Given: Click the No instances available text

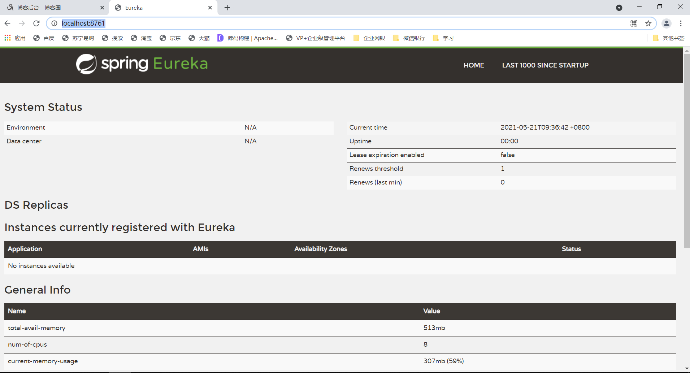Looking at the screenshot, I should (41, 266).
